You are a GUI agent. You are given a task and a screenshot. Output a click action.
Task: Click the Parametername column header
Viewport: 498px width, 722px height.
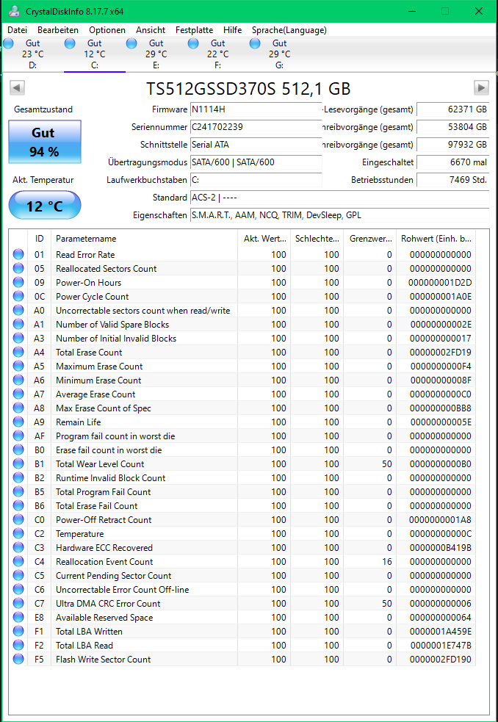pyautogui.click(x=144, y=239)
